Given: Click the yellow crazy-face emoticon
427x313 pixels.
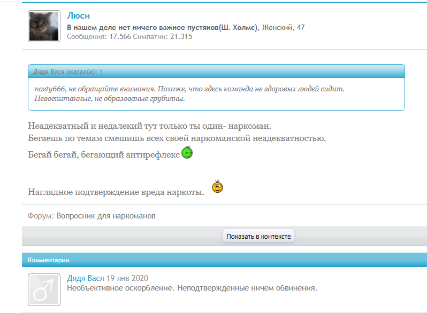Looking at the screenshot, I should point(217,186).
